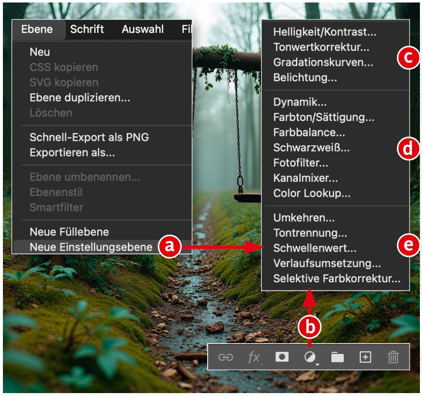422x396 pixels.
Task: Choose Belichtung... adjustment
Action: (x=305, y=78)
